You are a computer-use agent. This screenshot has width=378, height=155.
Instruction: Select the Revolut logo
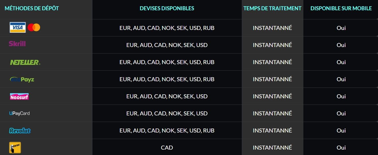coord(20,130)
